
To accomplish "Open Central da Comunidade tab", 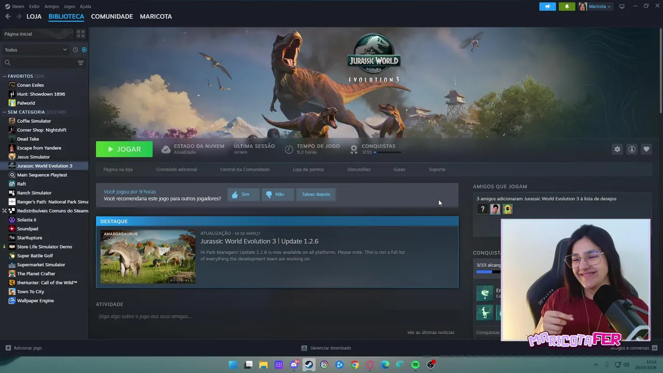I will tap(244, 169).
